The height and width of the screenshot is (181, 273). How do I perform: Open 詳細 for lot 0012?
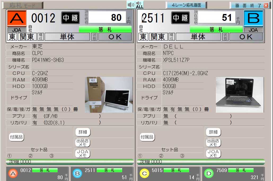tap(83, 132)
